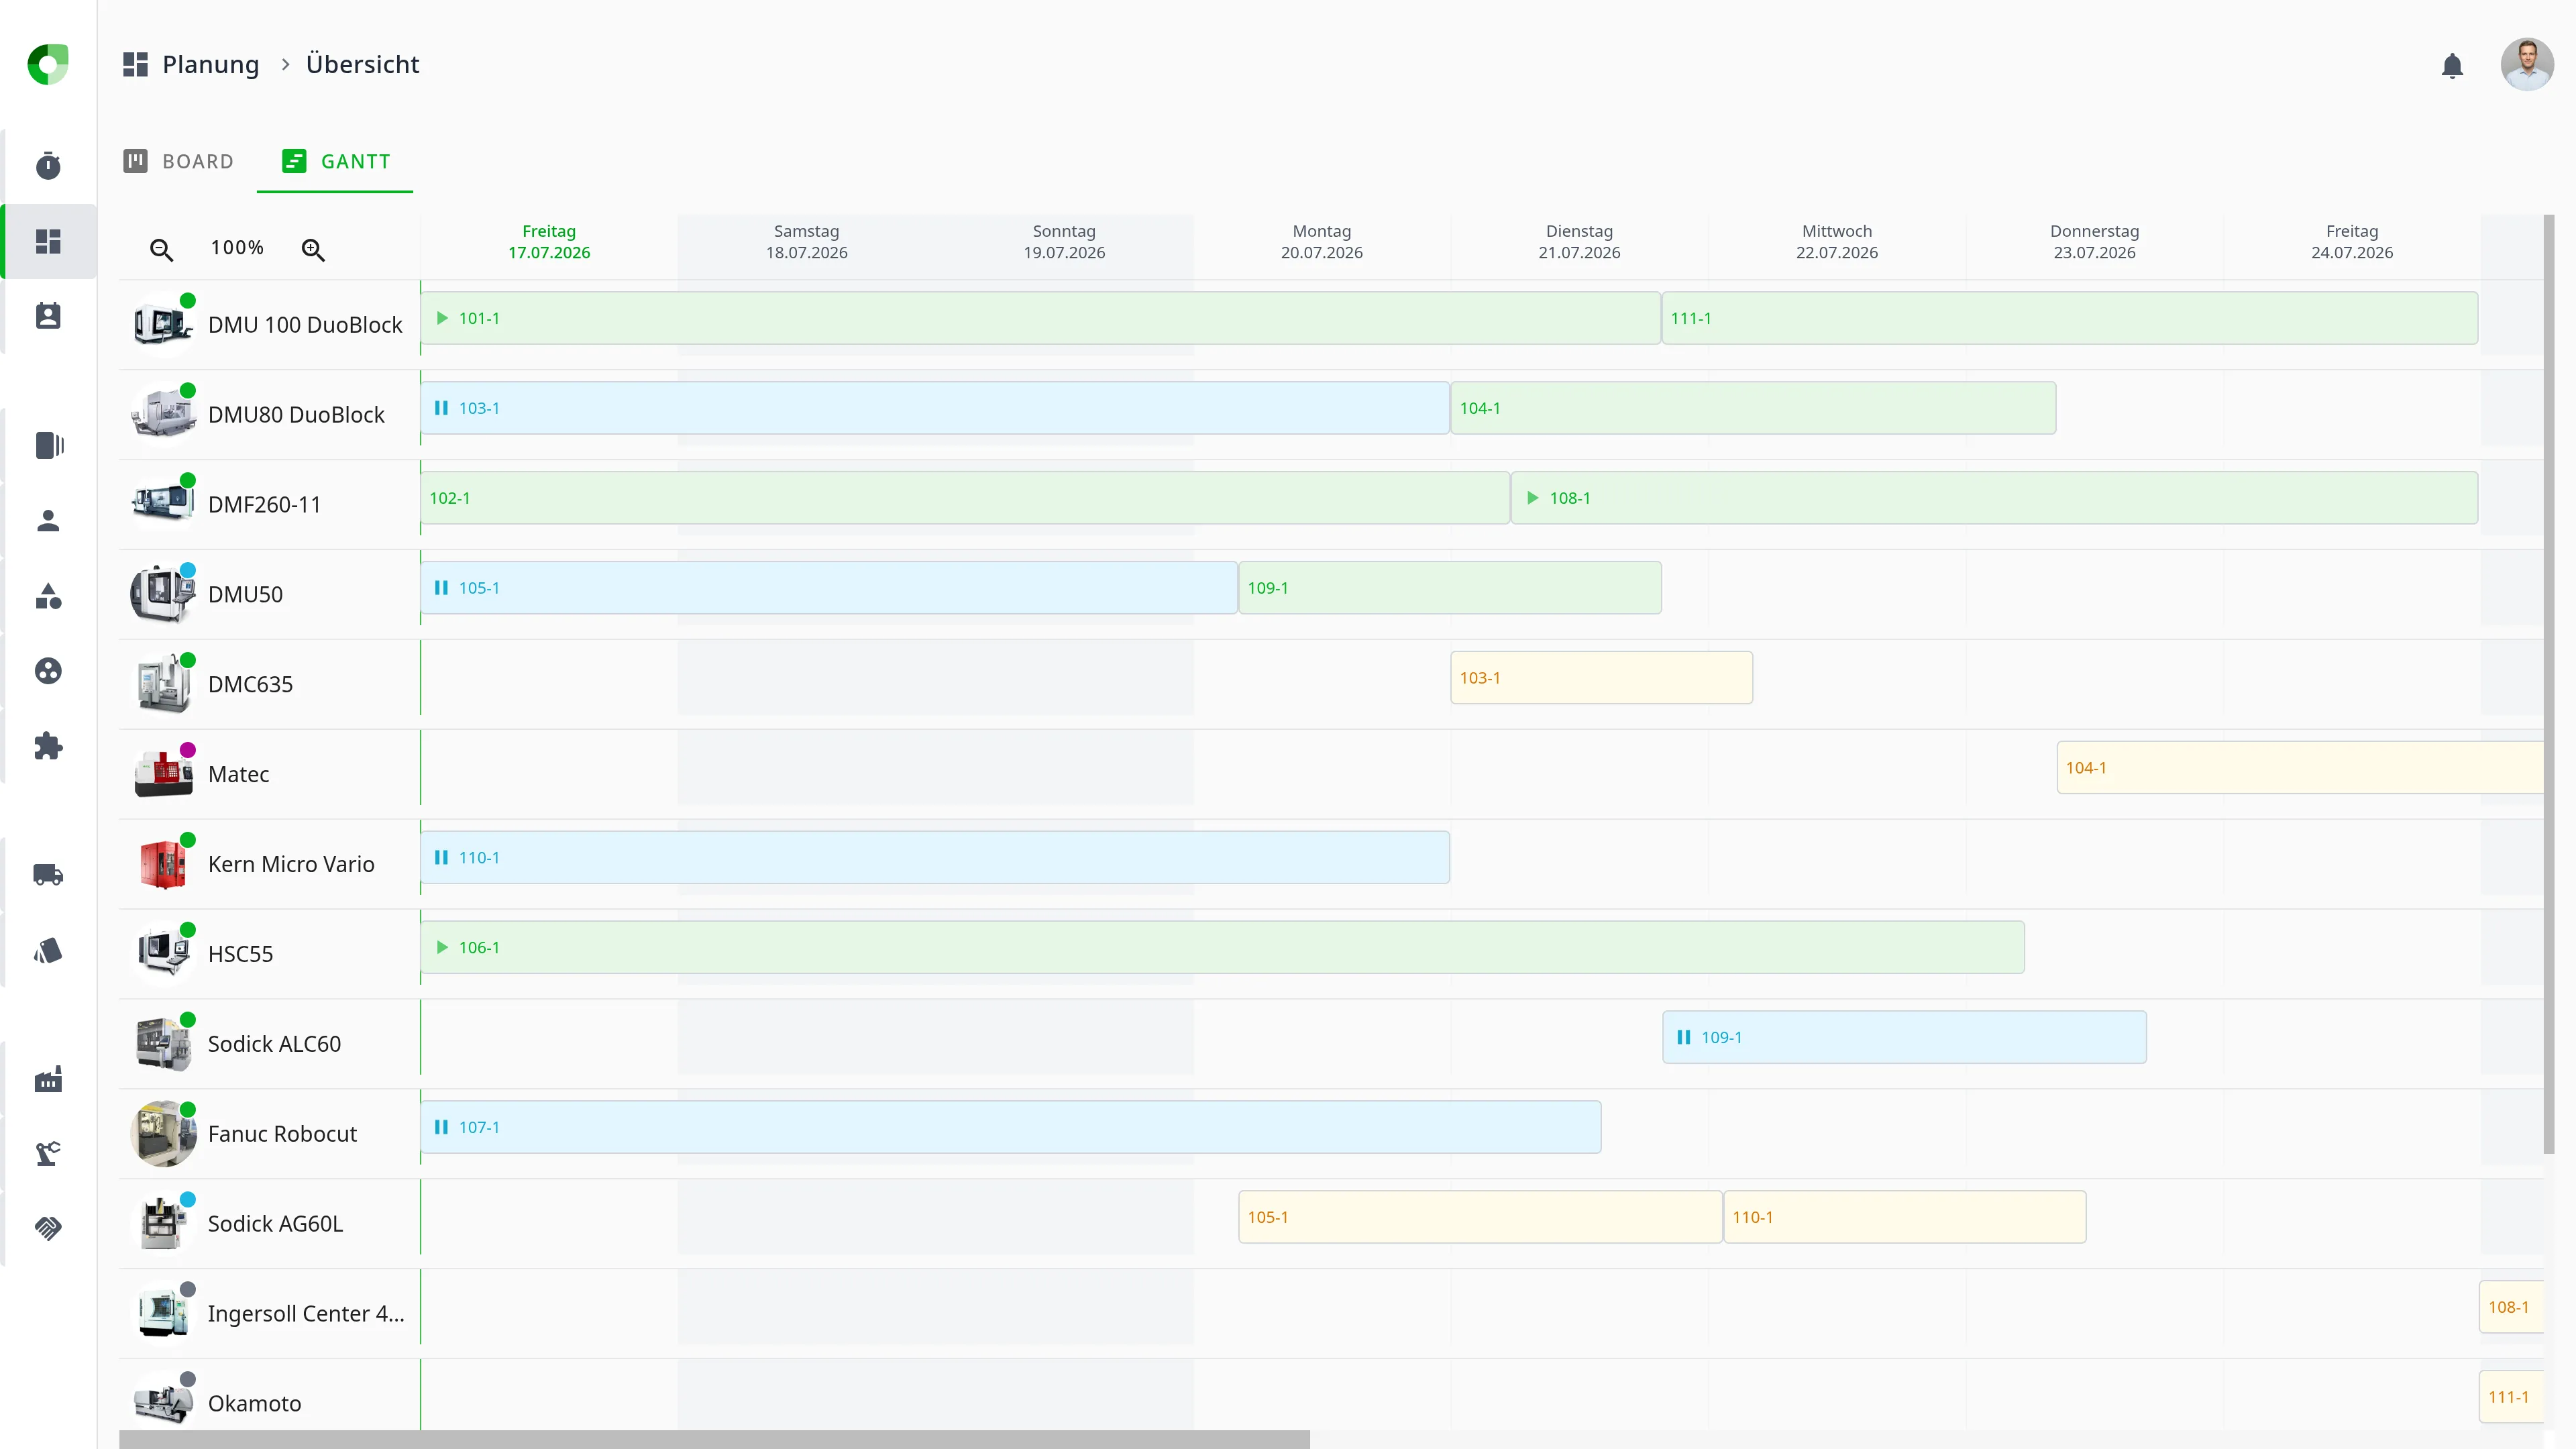2576x1449 pixels.
Task: Open yellow task 103-1 on DMC635
Action: (1602, 678)
